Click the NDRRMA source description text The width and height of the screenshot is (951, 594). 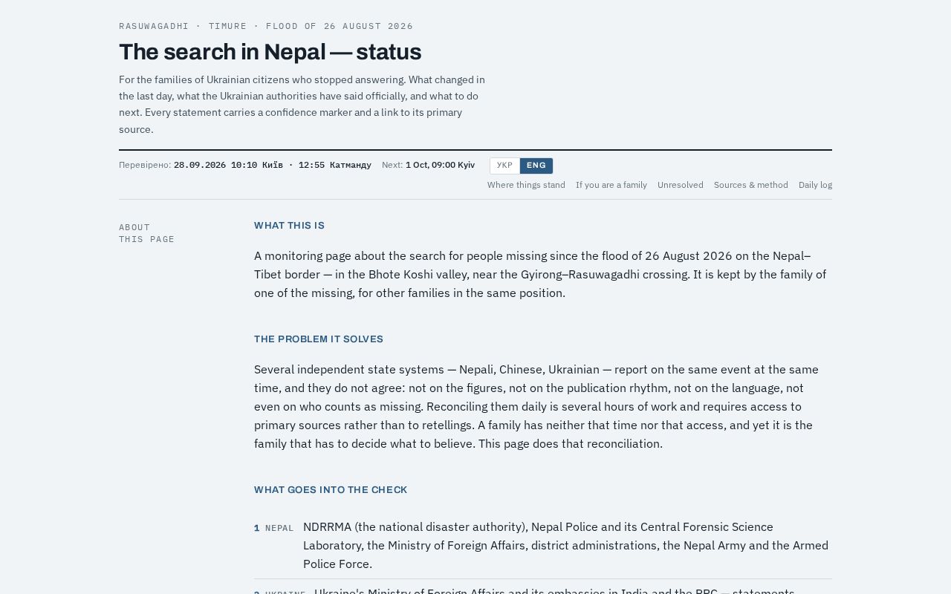pos(565,546)
